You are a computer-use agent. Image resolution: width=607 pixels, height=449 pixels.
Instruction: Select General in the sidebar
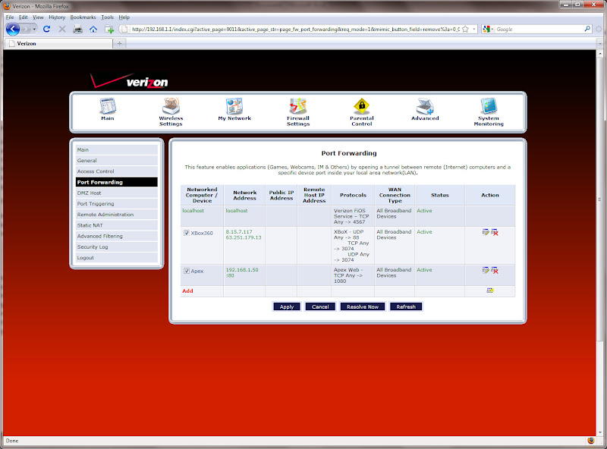(117, 160)
